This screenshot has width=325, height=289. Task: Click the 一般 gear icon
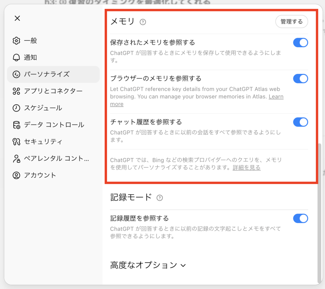tap(16, 41)
